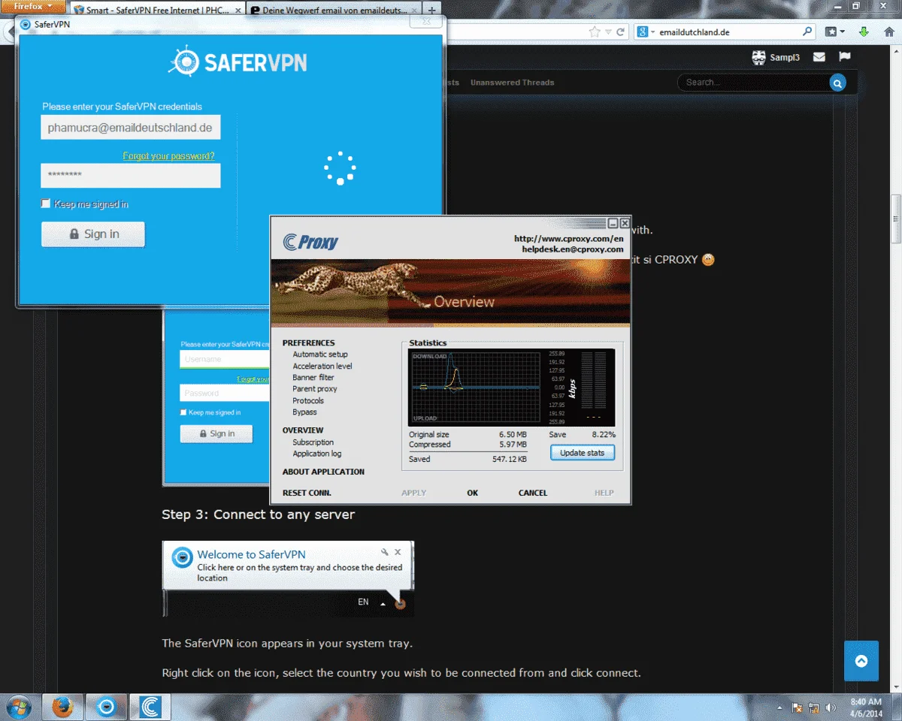Open the forum alerts flag icon
The image size is (902, 721).
(x=845, y=57)
